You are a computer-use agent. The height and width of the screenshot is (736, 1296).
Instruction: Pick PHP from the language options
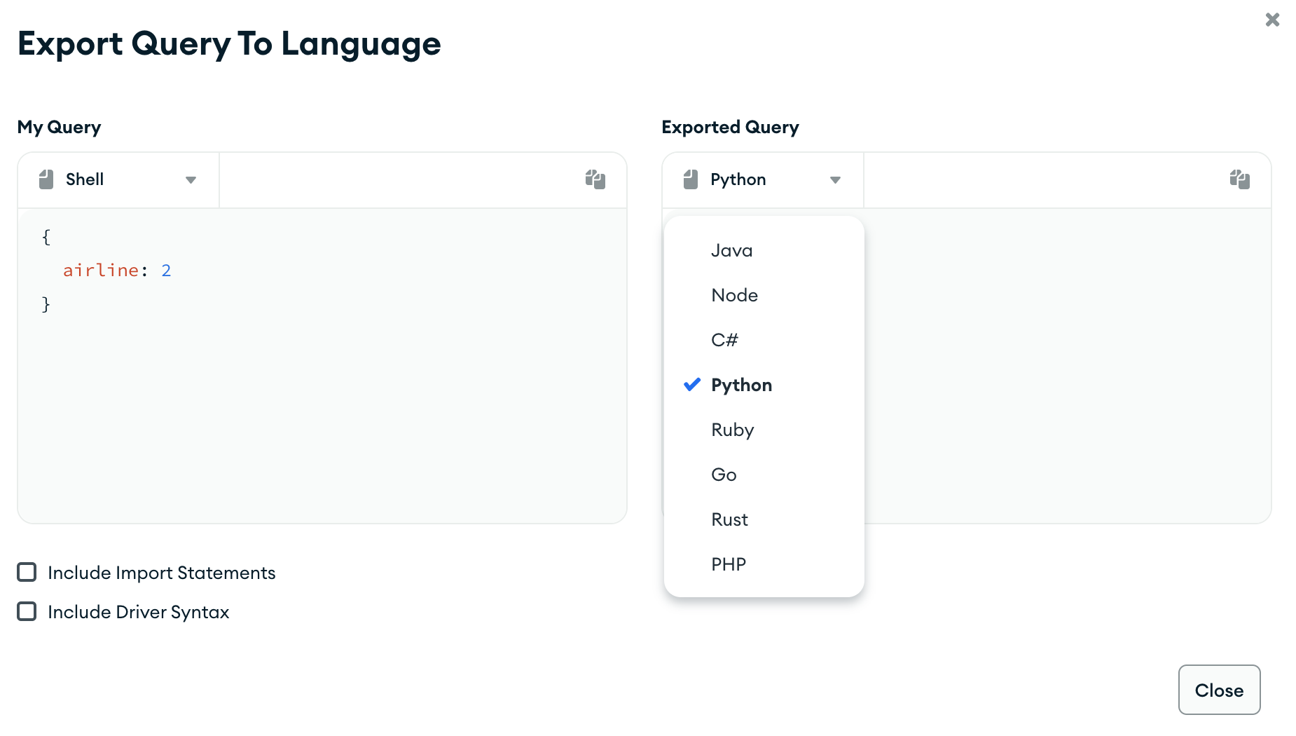pyautogui.click(x=729, y=564)
